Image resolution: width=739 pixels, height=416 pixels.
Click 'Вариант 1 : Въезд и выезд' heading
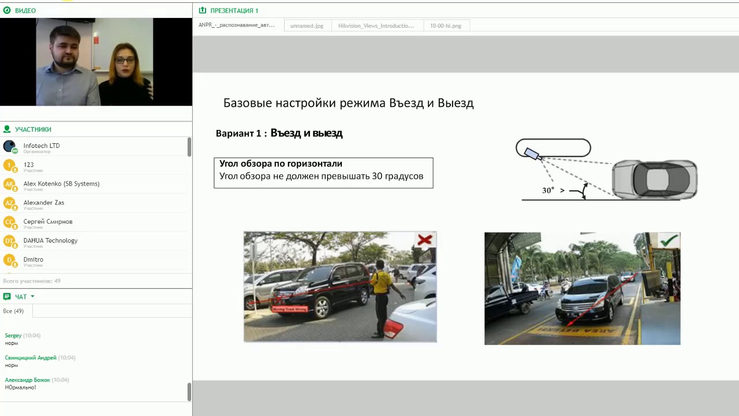(x=279, y=133)
